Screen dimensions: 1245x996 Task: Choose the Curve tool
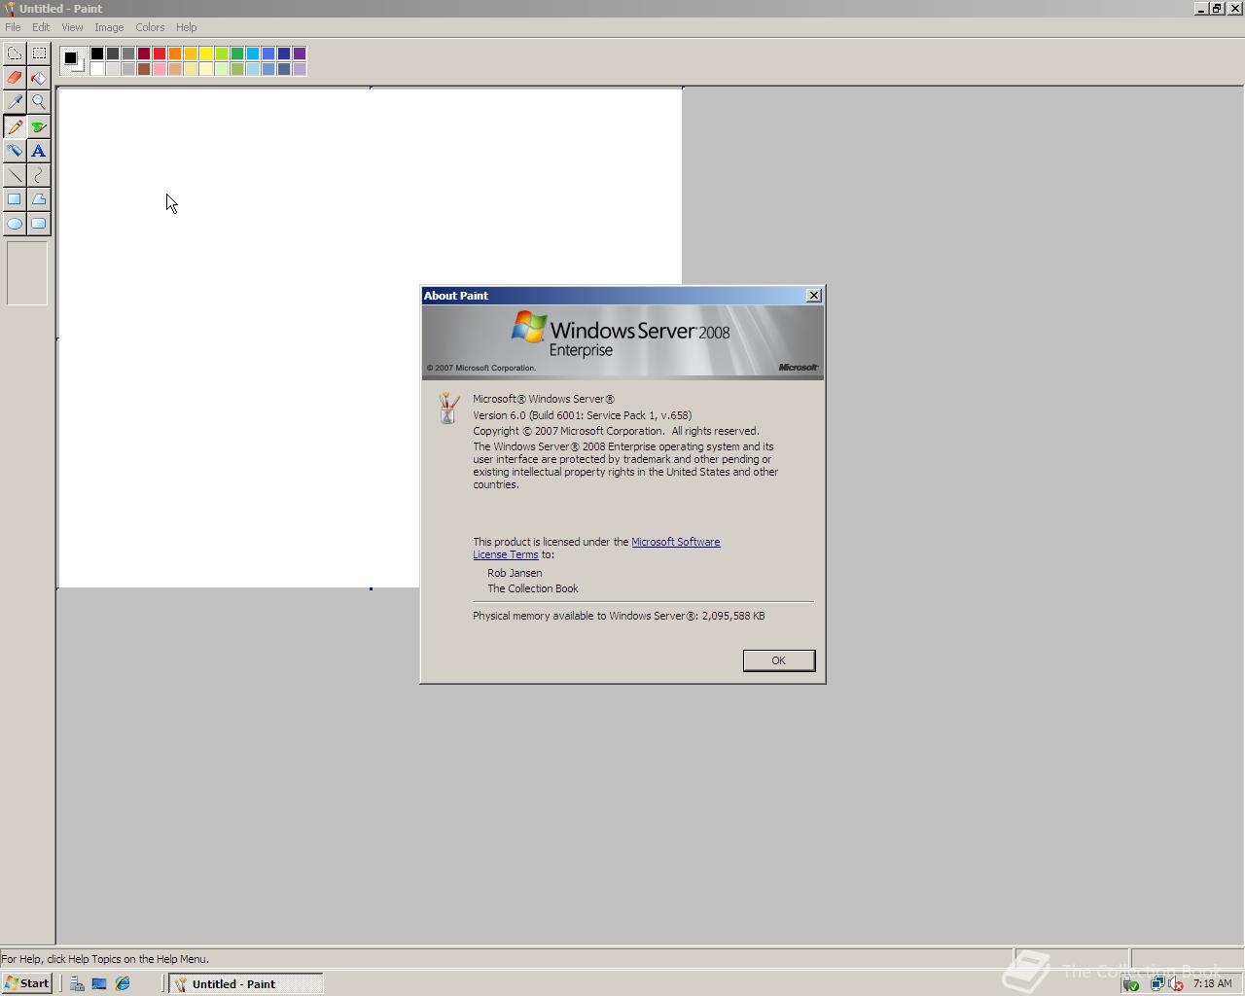tap(39, 175)
